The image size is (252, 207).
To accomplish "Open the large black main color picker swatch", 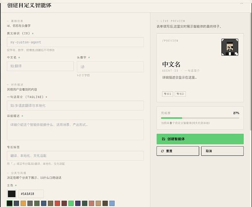I will 12,194.
